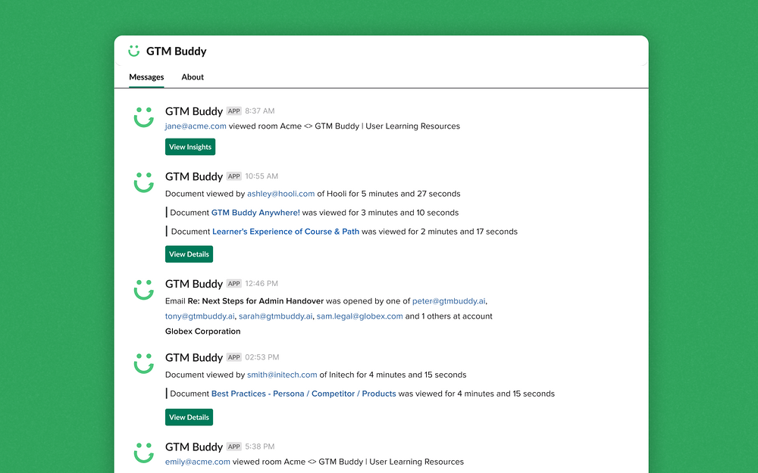Open the tony@gtmbuddy.ai email link

pyautogui.click(x=199, y=316)
